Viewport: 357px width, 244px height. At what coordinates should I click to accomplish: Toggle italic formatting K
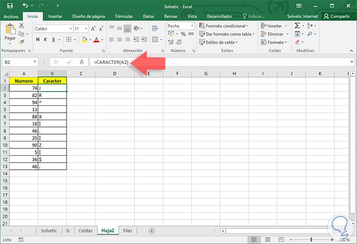coord(45,40)
